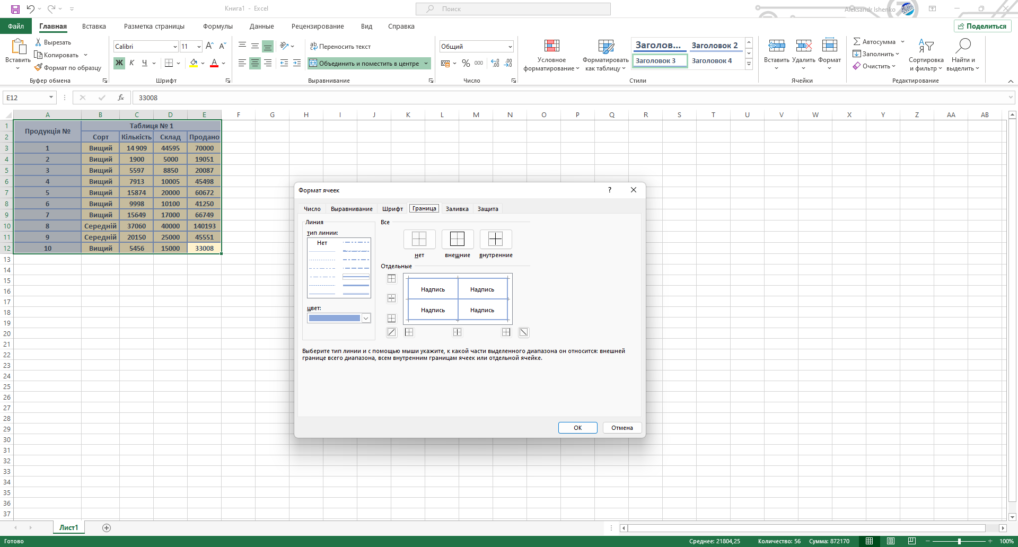Apply the outer border preset (внешние)

457,240
